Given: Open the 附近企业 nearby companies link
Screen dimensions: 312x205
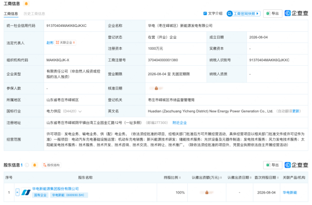Looking at the screenshot, I should coord(180,123).
